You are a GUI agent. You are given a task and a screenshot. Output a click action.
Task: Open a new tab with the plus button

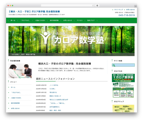[136, 6]
